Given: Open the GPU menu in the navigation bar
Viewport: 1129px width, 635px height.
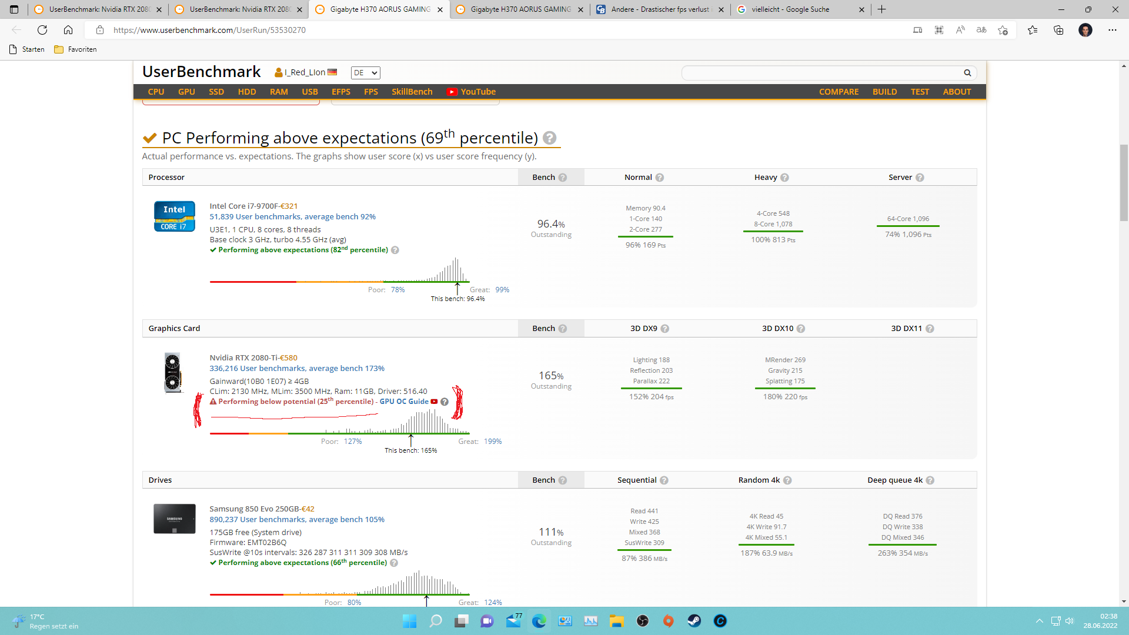Looking at the screenshot, I should pos(186,92).
